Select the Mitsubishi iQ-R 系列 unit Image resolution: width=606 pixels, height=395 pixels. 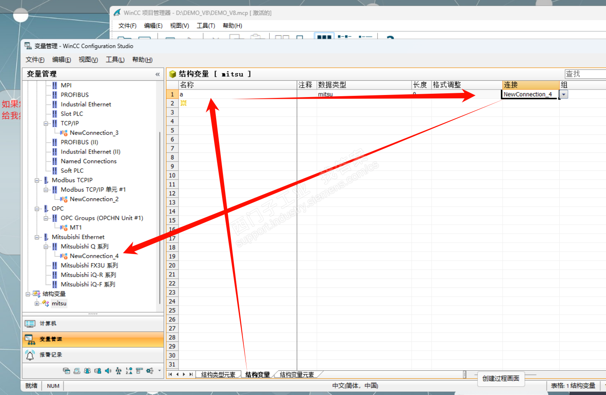(89, 275)
